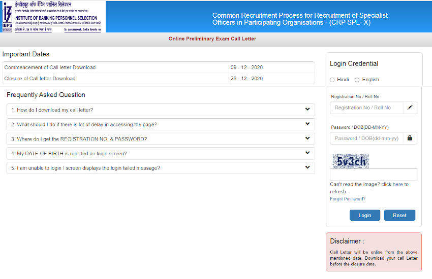Screen dimensions: 432x279
Task: Click the Forgot Password link
Action: tap(347, 199)
